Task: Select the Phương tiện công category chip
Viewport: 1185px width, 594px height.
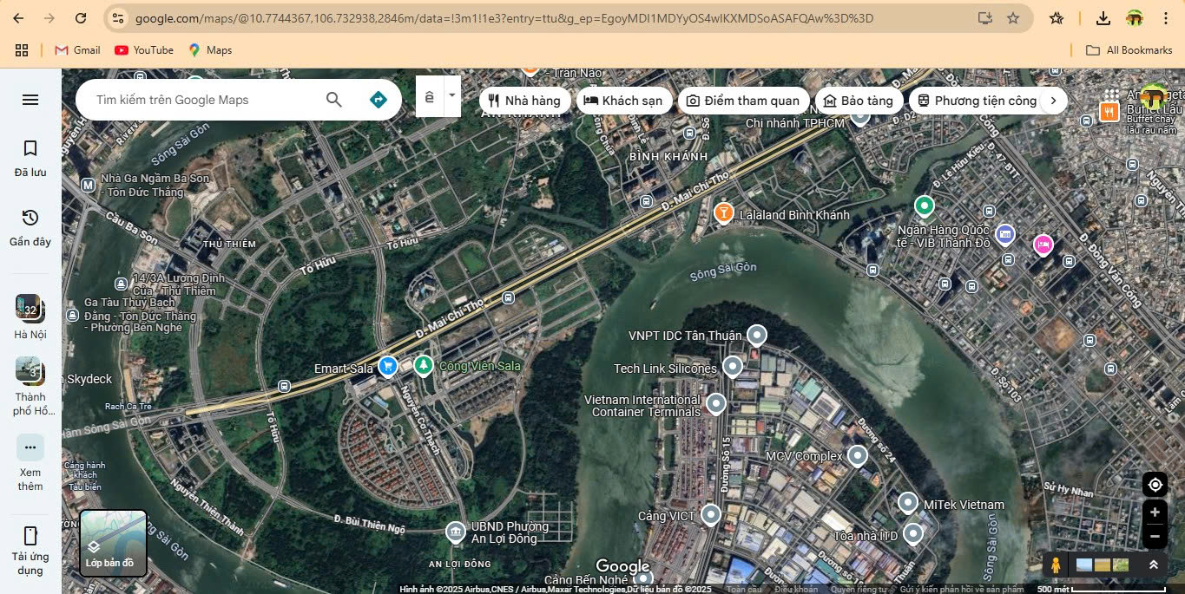Action: click(976, 101)
